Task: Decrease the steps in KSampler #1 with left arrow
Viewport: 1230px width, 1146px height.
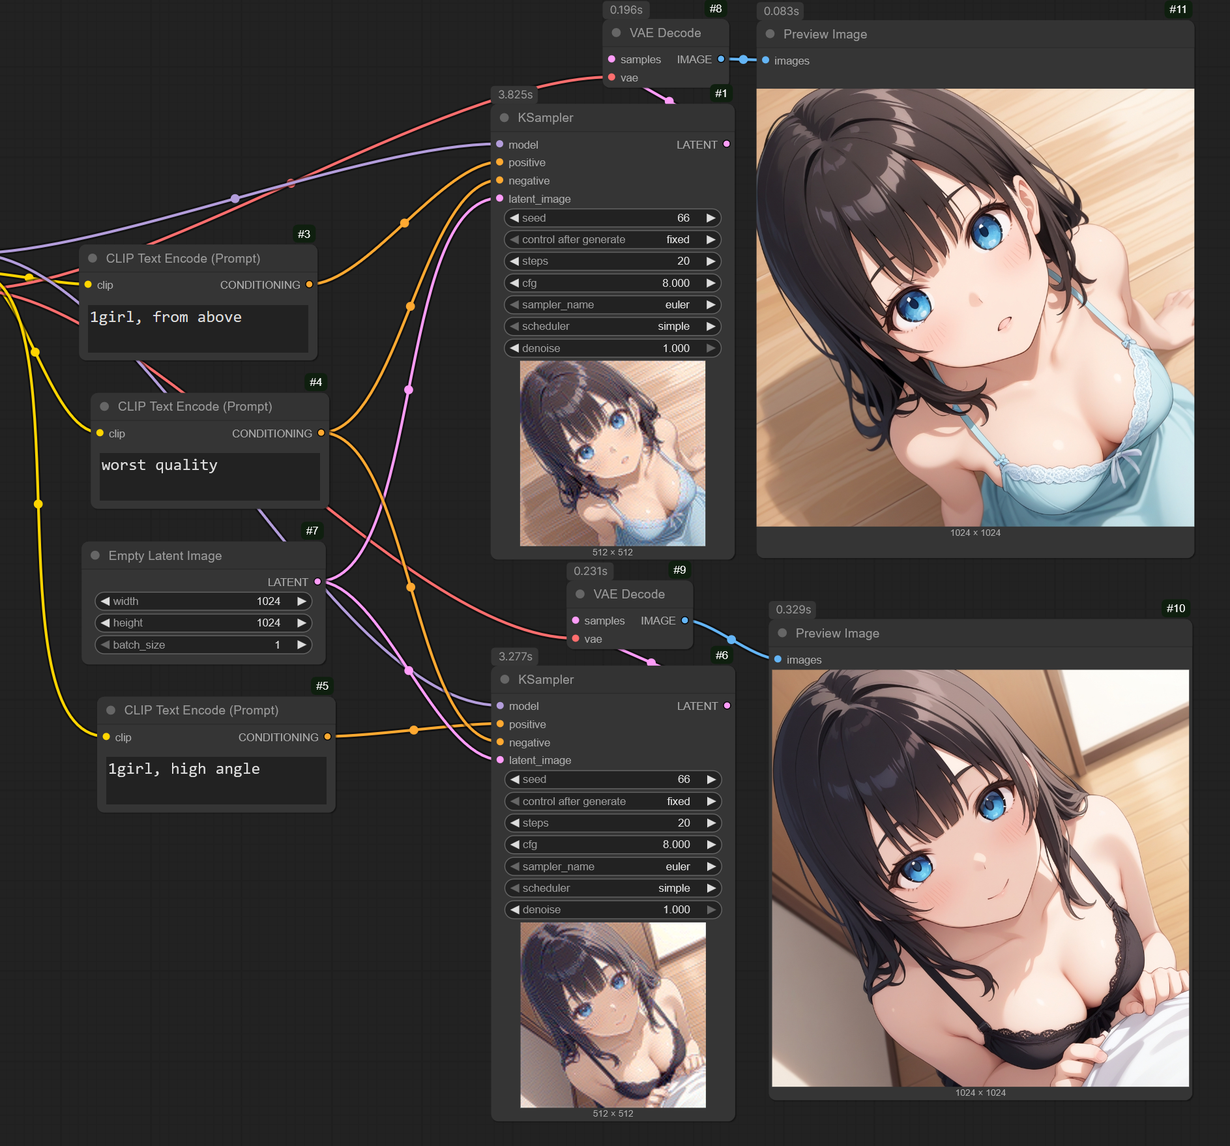Action: pyautogui.click(x=514, y=261)
